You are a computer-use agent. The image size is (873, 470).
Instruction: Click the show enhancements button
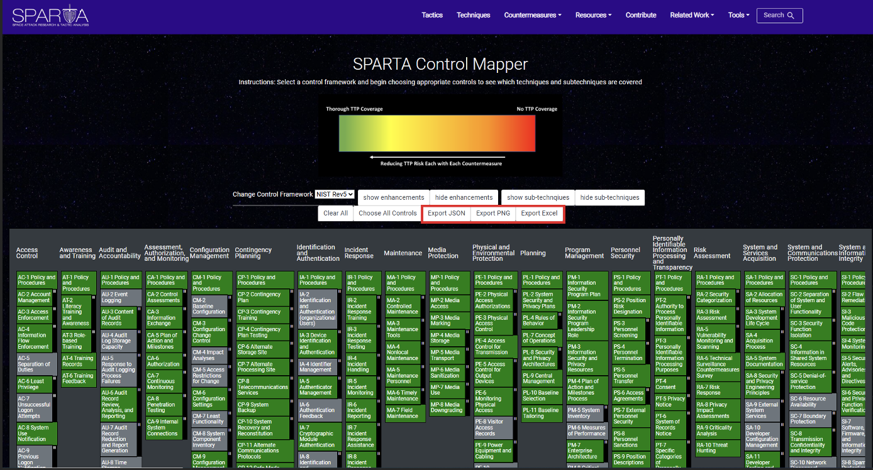click(394, 197)
